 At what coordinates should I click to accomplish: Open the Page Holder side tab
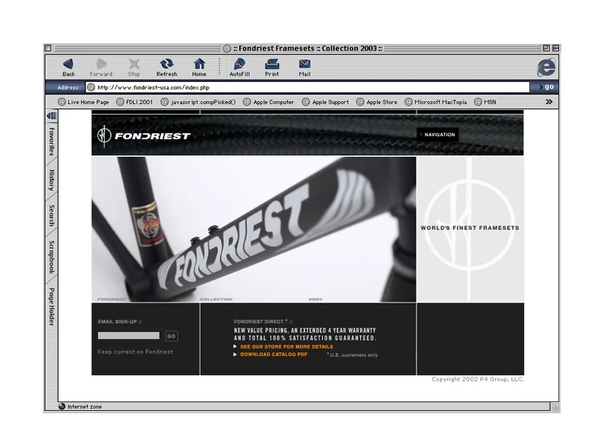click(x=51, y=307)
